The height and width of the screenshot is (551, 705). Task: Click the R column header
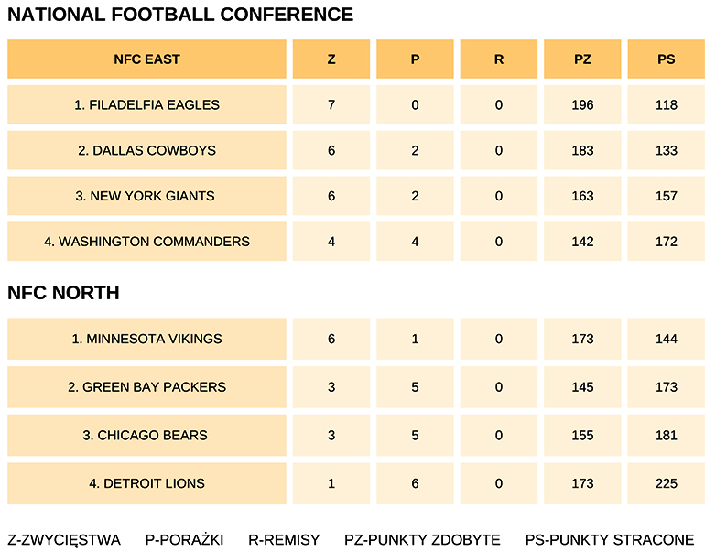[x=498, y=59]
